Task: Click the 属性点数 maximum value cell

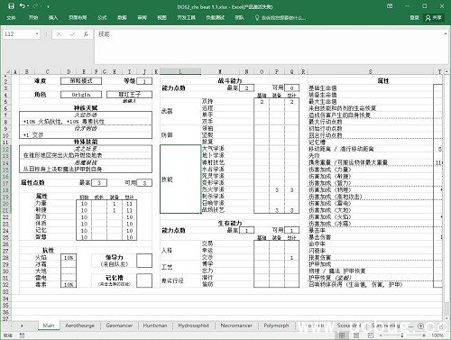Action: tap(99, 182)
